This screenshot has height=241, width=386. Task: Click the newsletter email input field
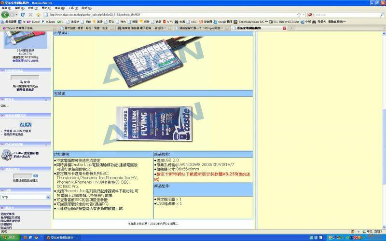coord(23,176)
